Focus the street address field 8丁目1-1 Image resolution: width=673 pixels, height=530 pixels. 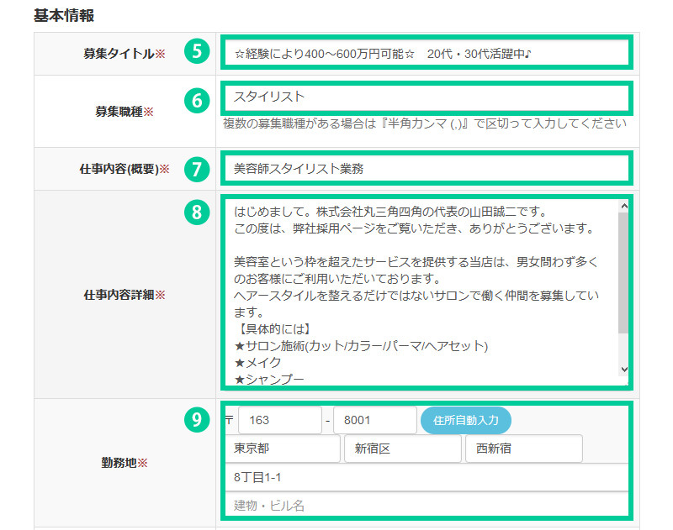tap(427, 477)
